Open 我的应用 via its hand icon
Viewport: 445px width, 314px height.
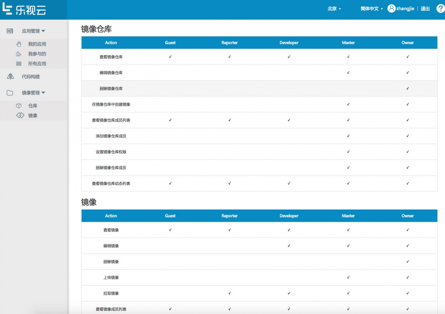pyautogui.click(x=18, y=44)
